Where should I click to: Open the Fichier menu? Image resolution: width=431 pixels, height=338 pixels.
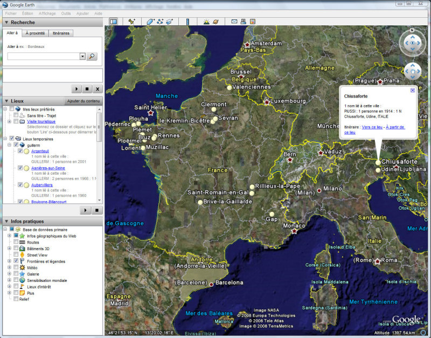pyautogui.click(x=11, y=13)
